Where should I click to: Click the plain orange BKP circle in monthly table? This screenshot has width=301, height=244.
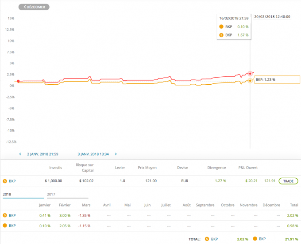point(5,225)
